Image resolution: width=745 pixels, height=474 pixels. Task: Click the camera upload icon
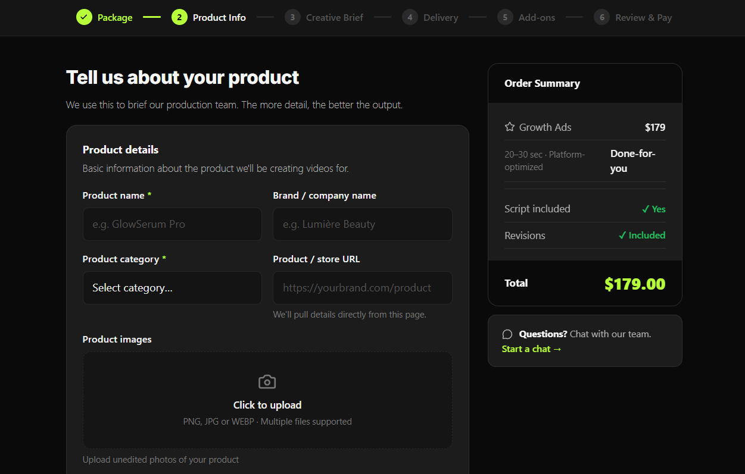(x=267, y=382)
